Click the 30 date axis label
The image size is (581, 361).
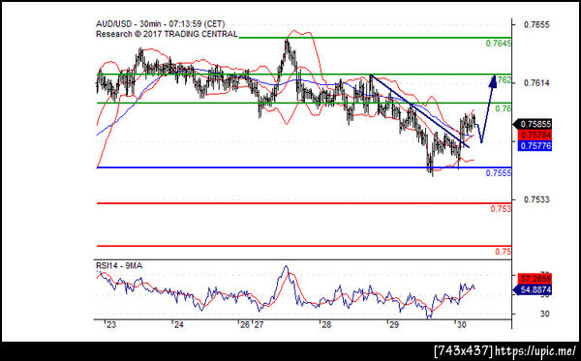point(461,325)
